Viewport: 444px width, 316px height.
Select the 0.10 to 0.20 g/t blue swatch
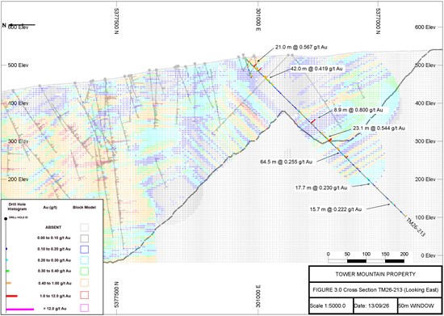84,249
